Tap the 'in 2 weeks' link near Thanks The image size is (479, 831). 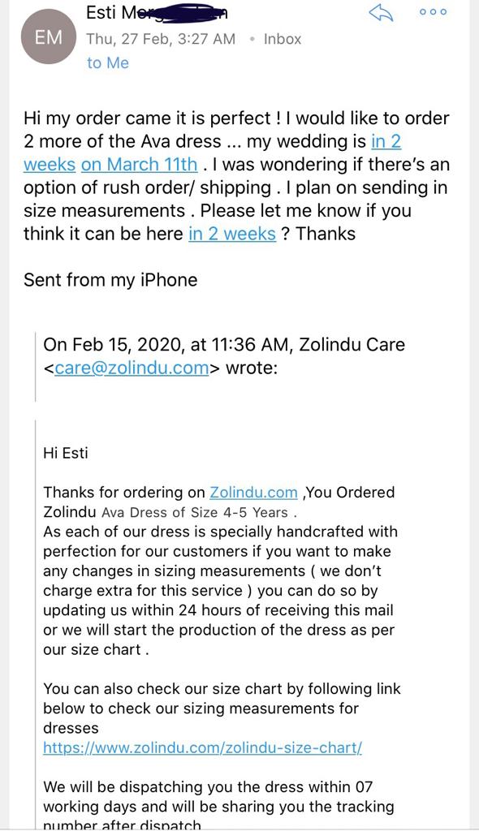(x=232, y=234)
